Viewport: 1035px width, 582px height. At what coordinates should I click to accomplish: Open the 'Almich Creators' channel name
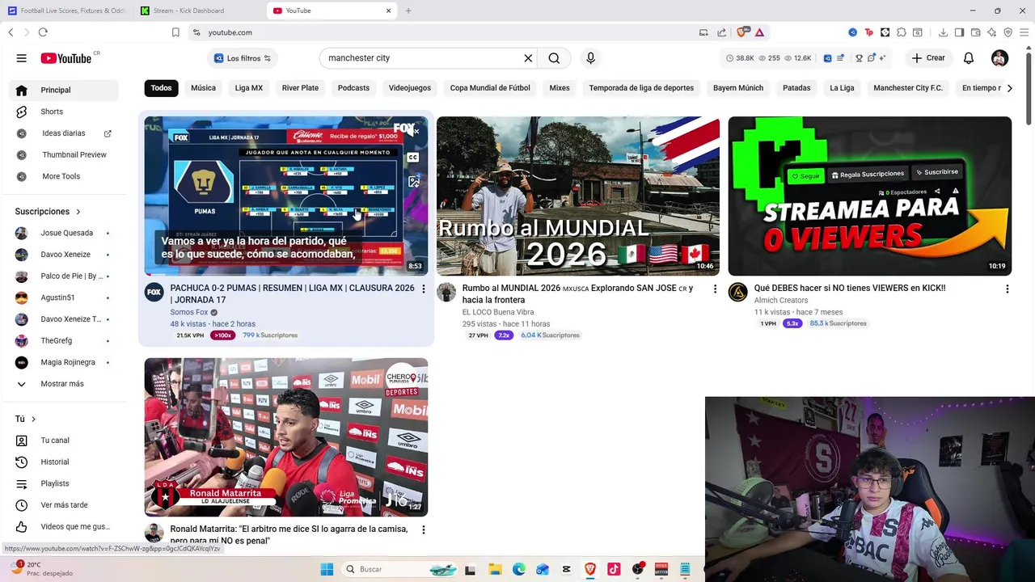781,300
